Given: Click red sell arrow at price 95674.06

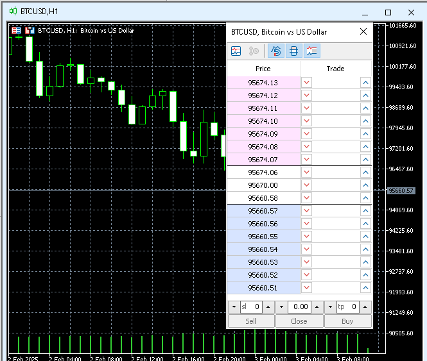Looking at the screenshot, I should [307, 172].
